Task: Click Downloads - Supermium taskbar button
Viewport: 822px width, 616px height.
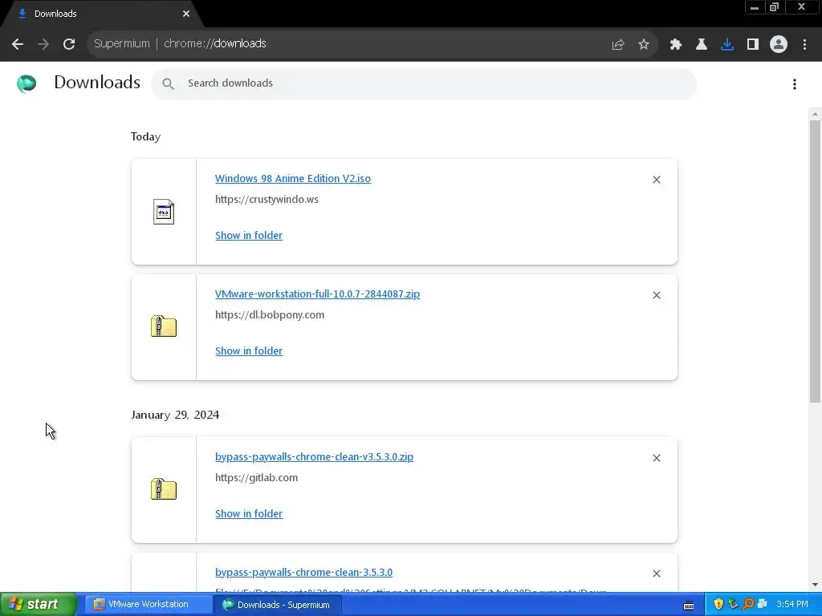Action: click(277, 605)
